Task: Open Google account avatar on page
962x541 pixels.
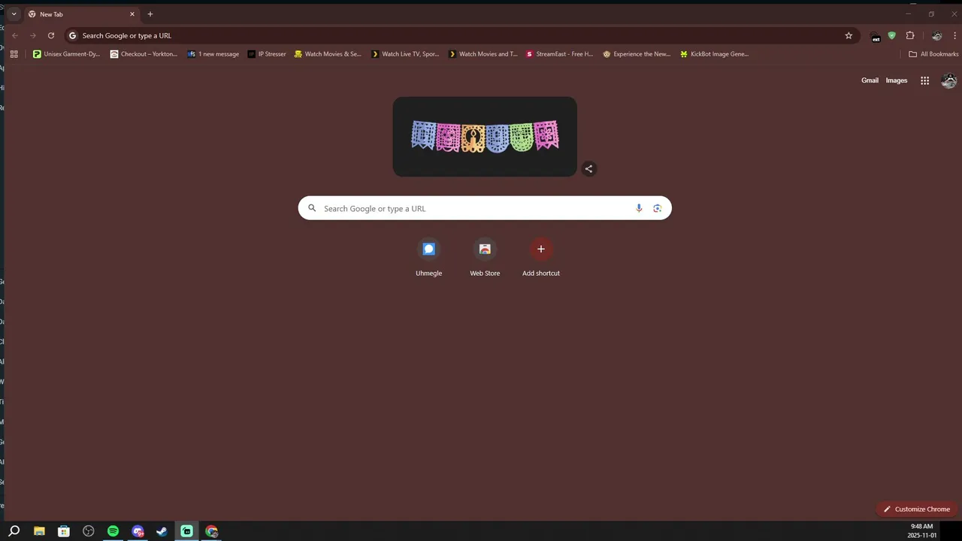Action: [x=949, y=80]
